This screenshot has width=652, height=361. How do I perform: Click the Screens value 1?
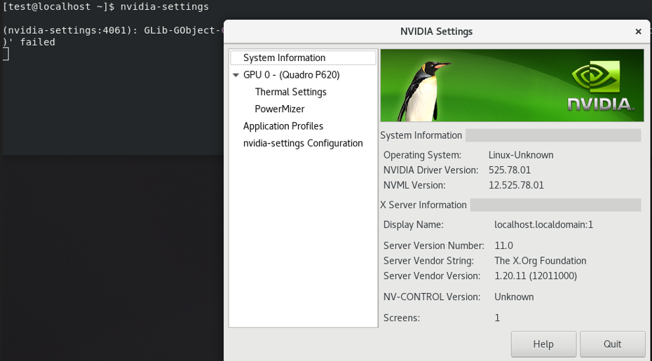coord(497,318)
